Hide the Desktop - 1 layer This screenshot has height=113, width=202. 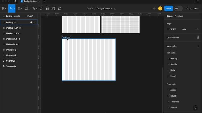click(34, 22)
